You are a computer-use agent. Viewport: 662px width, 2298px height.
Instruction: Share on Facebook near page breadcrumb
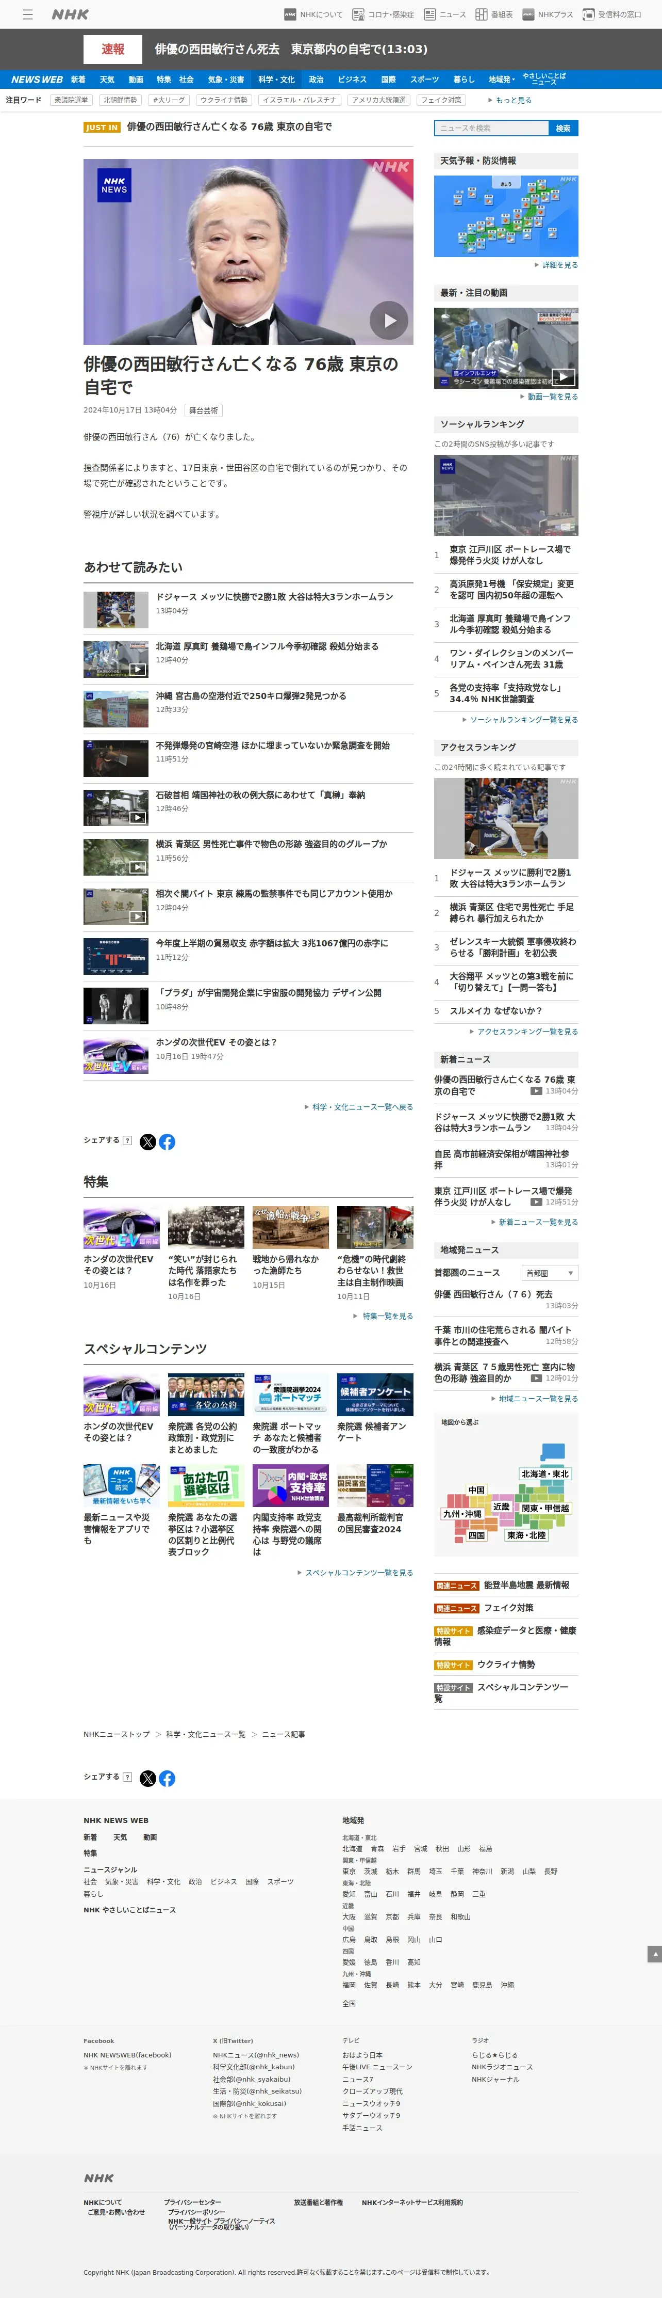point(167,1778)
